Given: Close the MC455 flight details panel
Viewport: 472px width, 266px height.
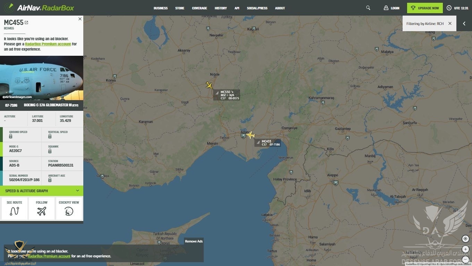Looking at the screenshot, I should coord(80,19).
